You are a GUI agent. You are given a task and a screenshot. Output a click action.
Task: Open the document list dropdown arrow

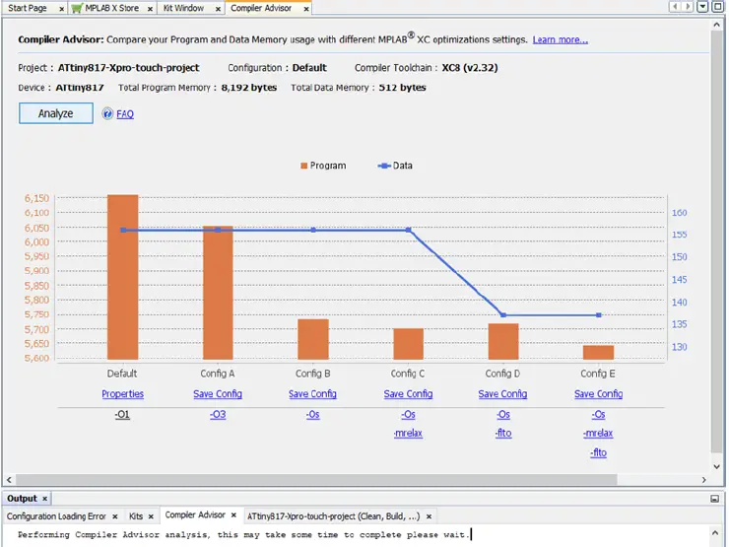[703, 7]
